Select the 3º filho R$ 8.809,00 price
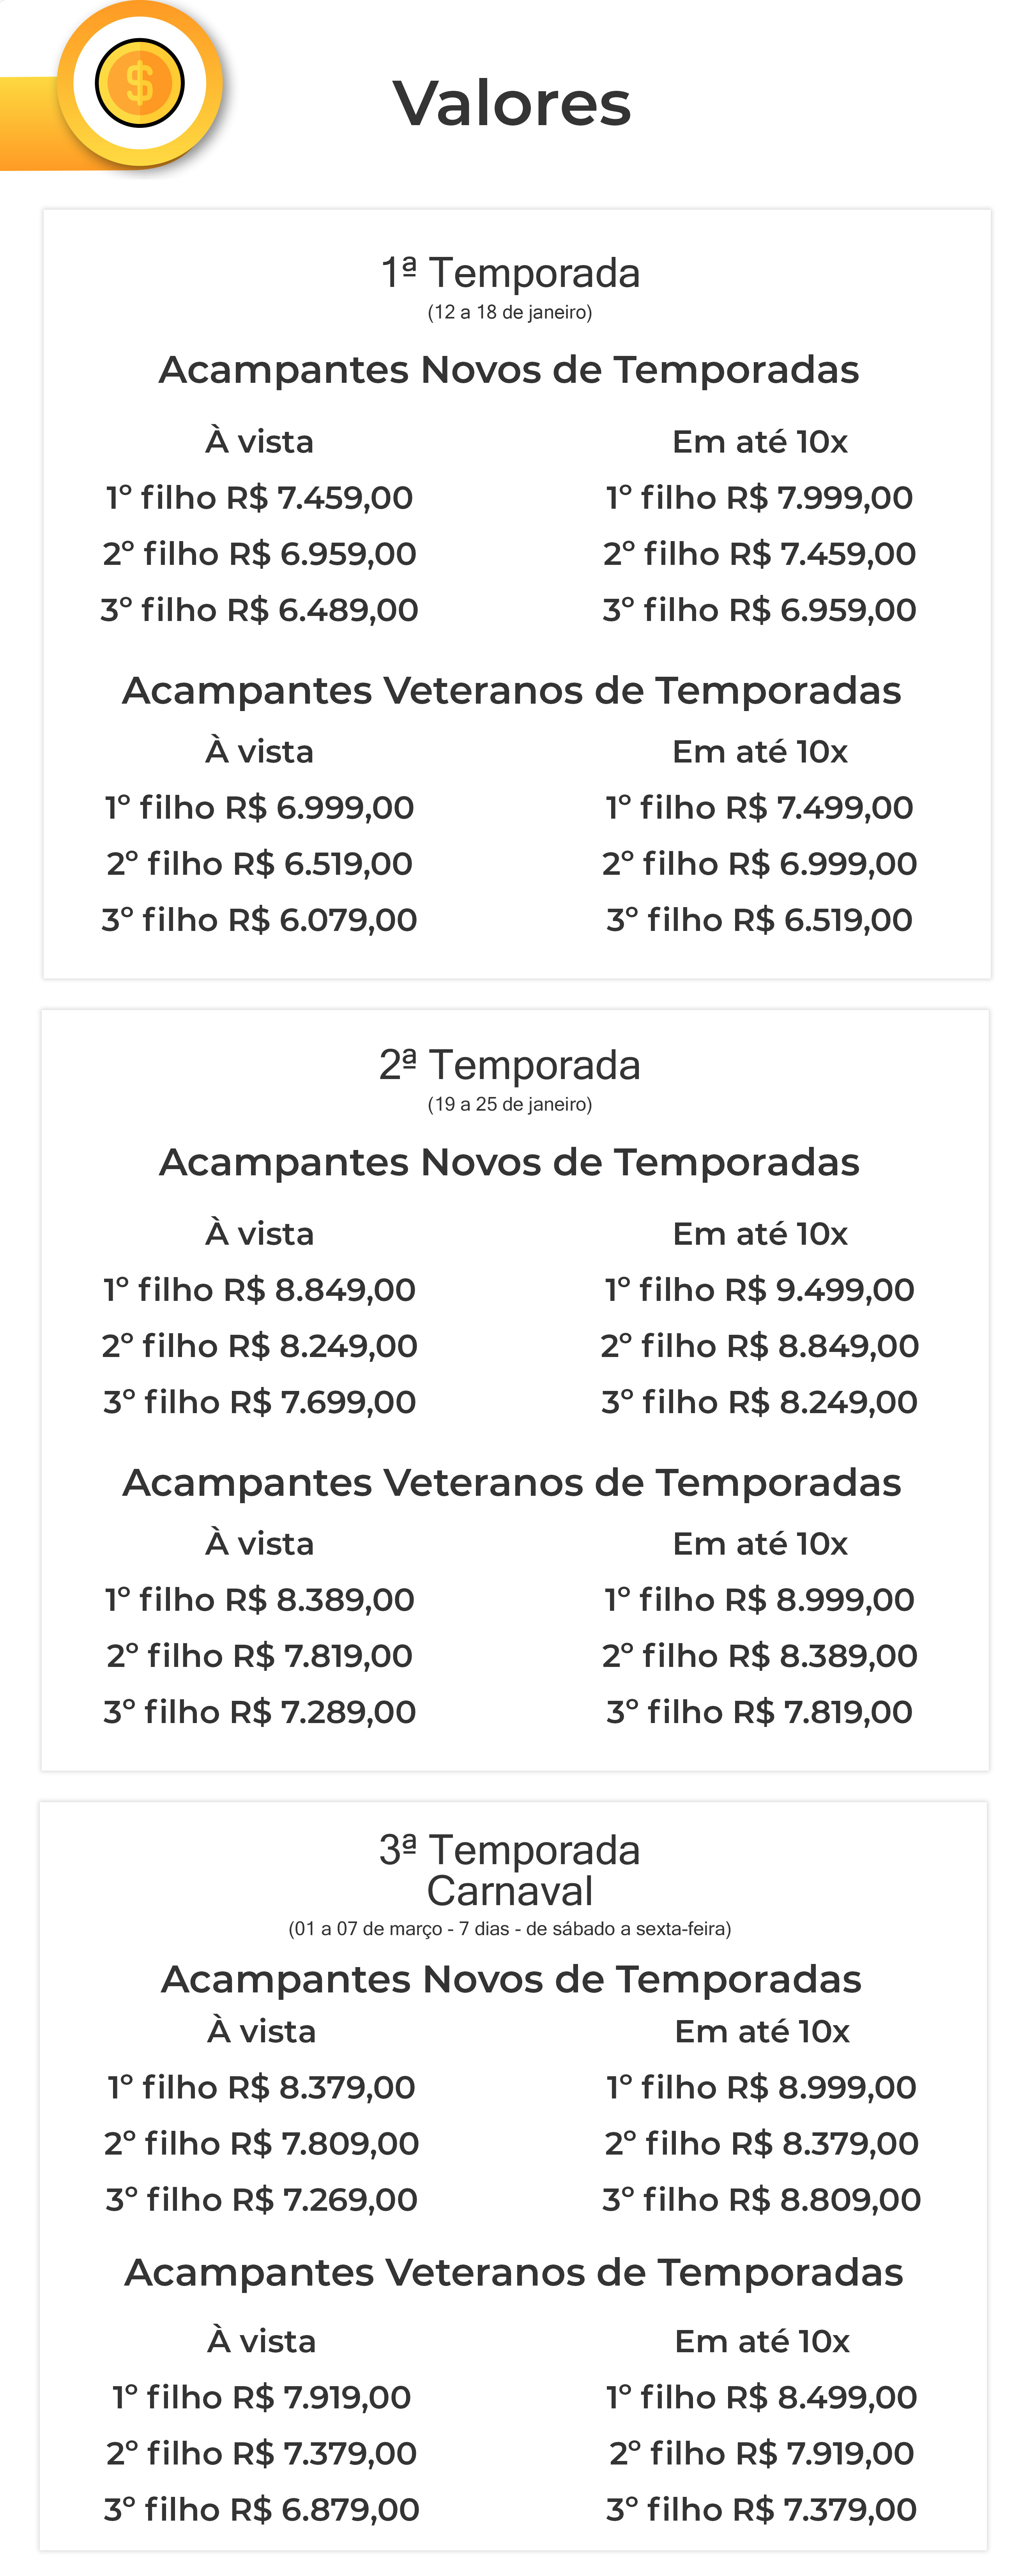This screenshot has width=1020, height=2576. [761, 2199]
